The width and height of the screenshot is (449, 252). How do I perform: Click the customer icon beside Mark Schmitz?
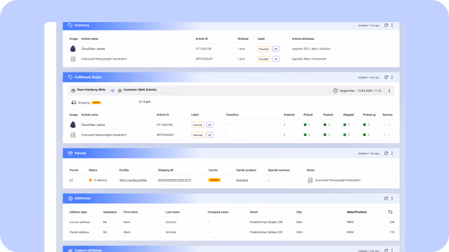[120, 91]
